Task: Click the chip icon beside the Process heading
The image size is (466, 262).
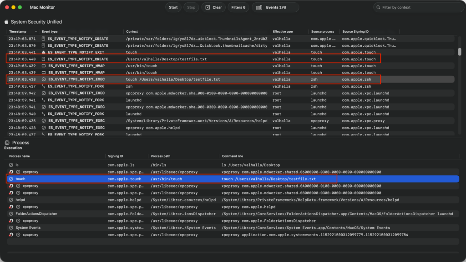Action: pyautogui.click(x=7, y=143)
